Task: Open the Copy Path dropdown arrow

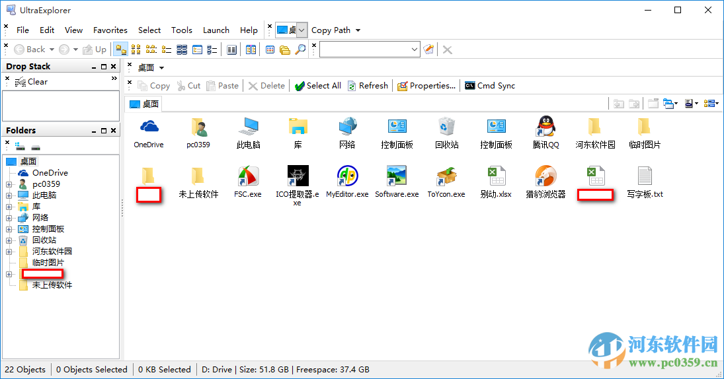Action: point(358,30)
